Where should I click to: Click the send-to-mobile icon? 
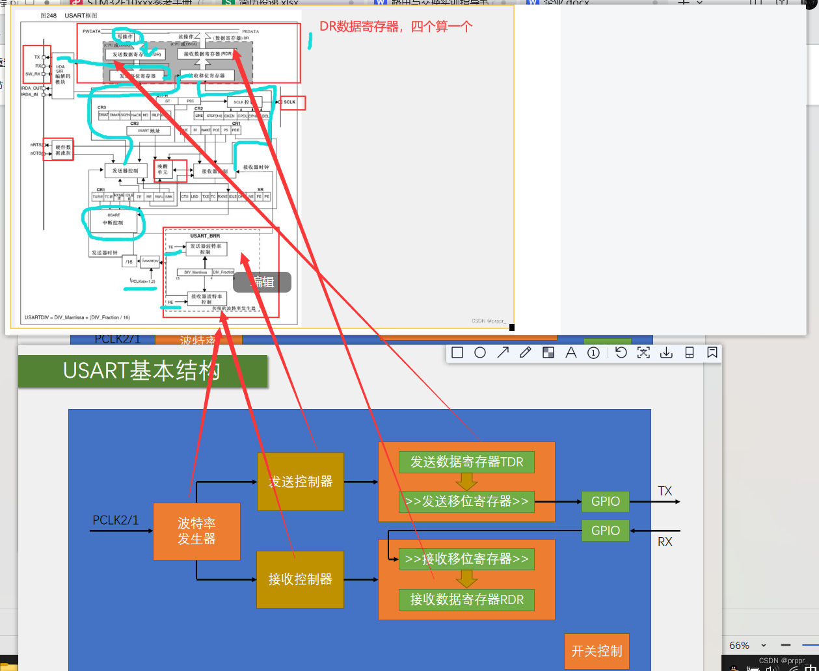[688, 352]
